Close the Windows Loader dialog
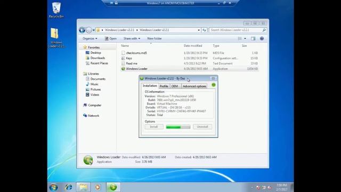The image size is (341, 192). [213, 78]
